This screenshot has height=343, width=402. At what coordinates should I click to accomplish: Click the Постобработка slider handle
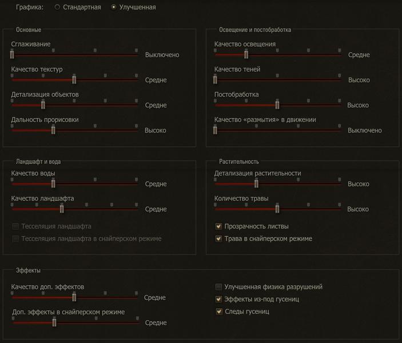point(277,105)
